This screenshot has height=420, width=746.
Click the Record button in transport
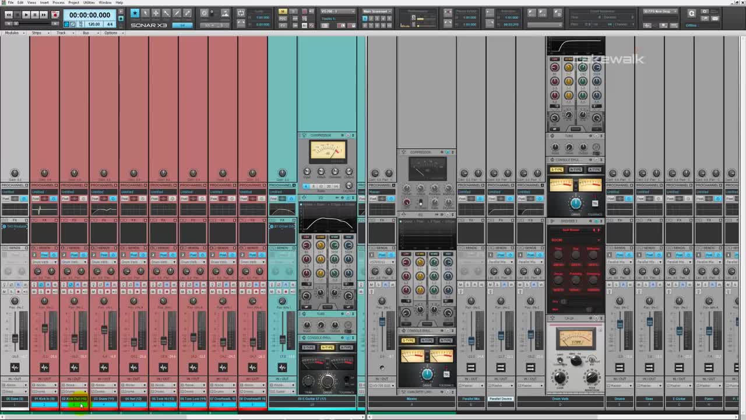pyautogui.click(x=55, y=15)
